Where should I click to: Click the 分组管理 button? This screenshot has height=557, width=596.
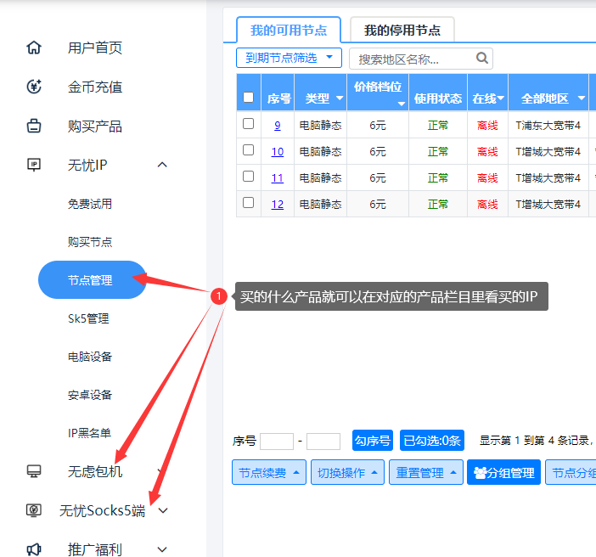click(503, 472)
